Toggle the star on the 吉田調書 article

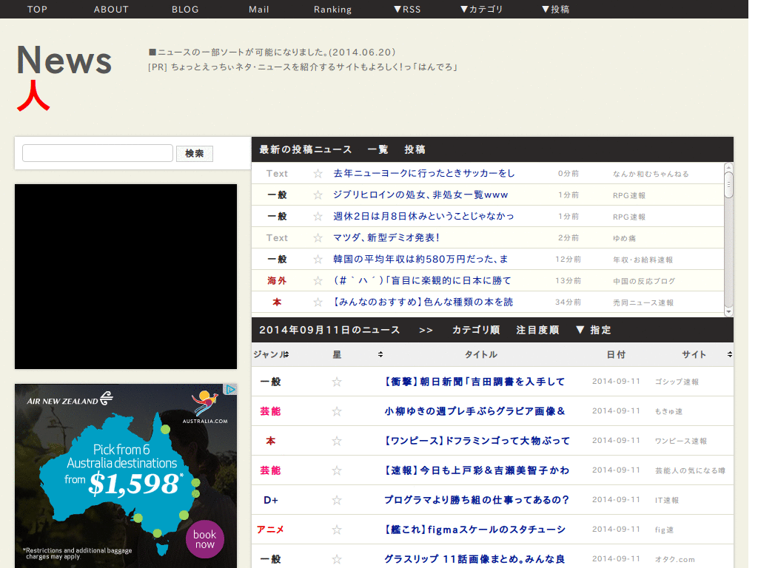click(337, 382)
